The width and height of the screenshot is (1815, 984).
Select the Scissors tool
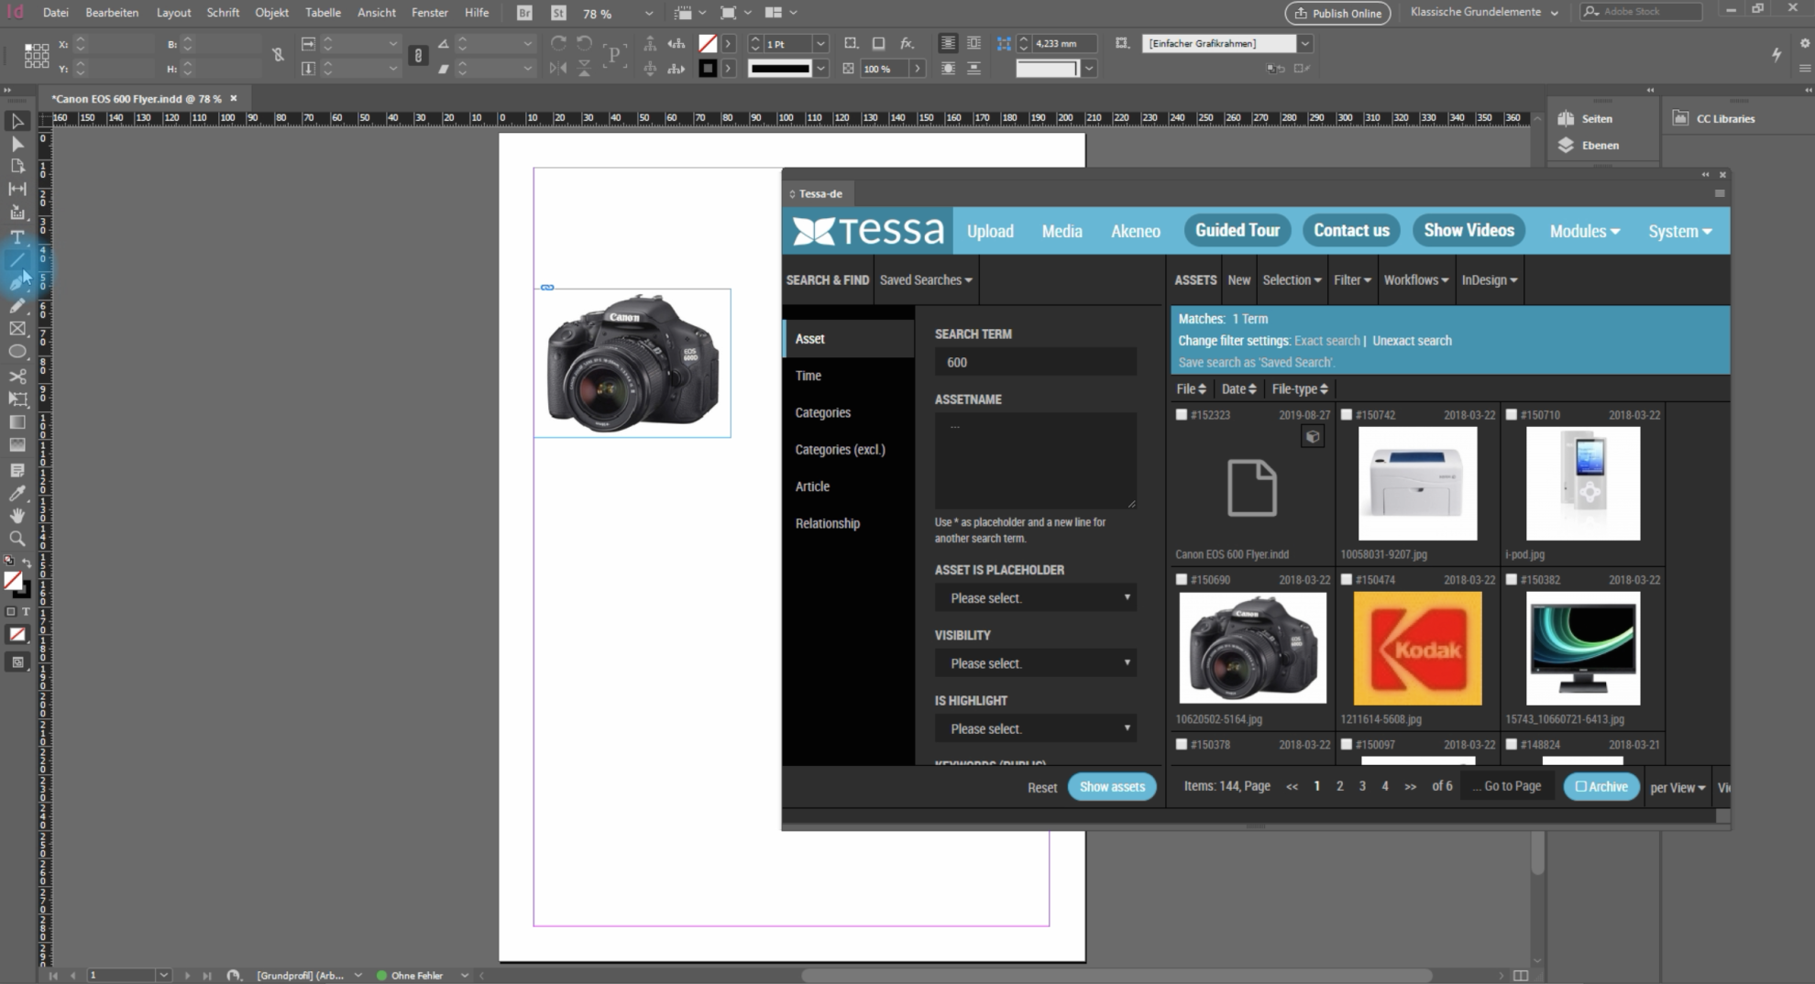[x=16, y=376]
